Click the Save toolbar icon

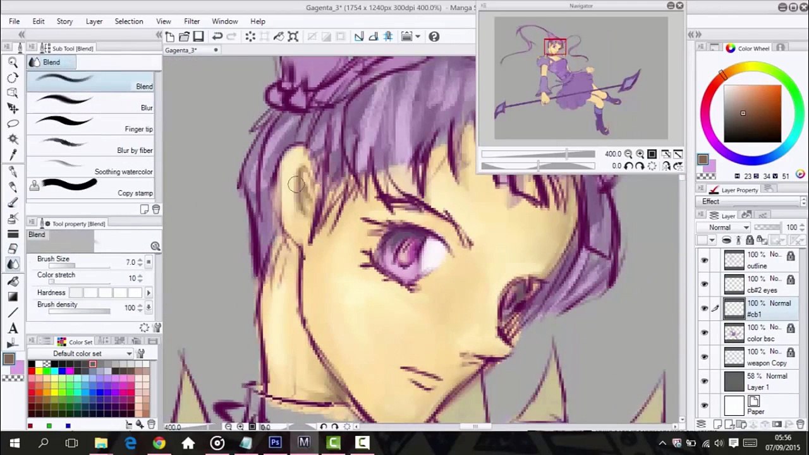pos(198,37)
